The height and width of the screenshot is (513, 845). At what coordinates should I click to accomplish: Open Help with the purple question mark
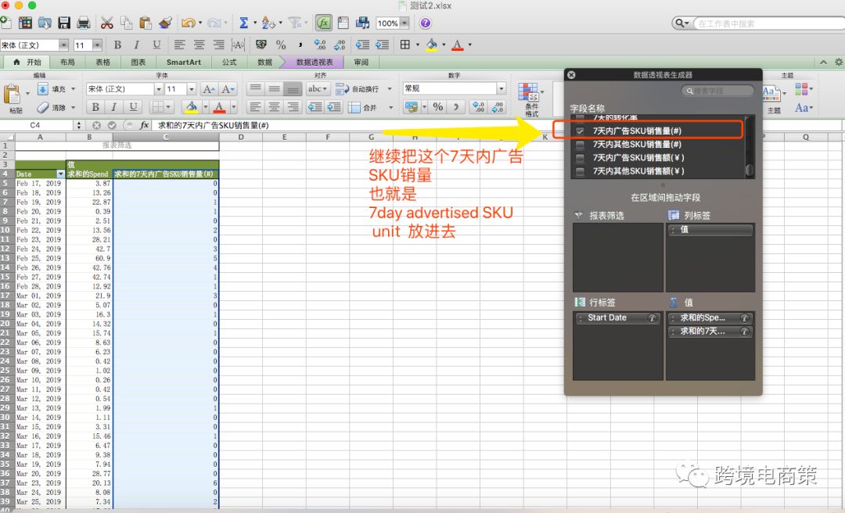[x=425, y=23]
